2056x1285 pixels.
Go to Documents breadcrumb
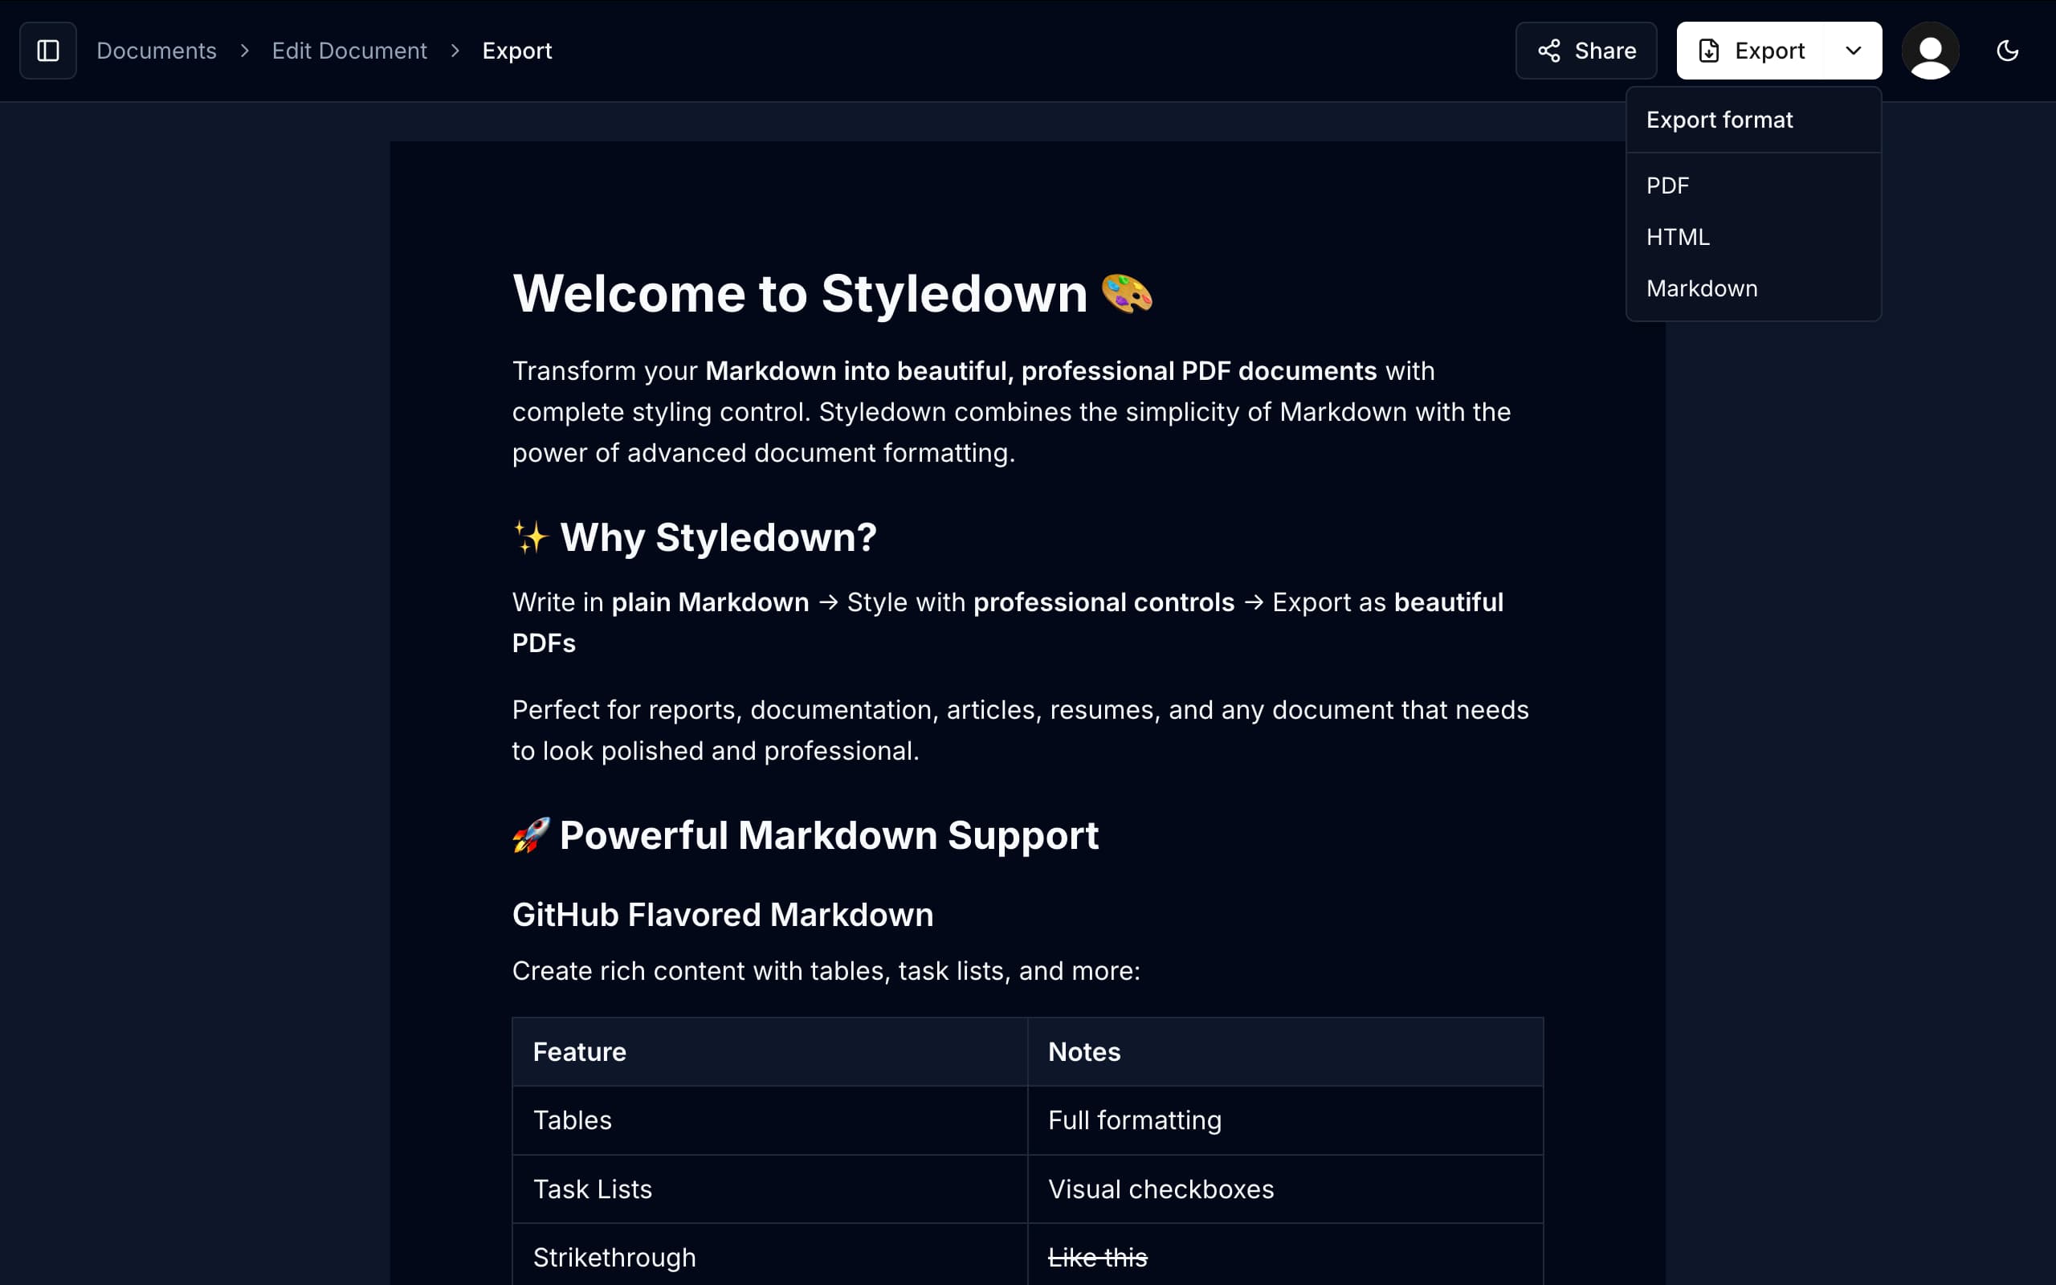(157, 51)
